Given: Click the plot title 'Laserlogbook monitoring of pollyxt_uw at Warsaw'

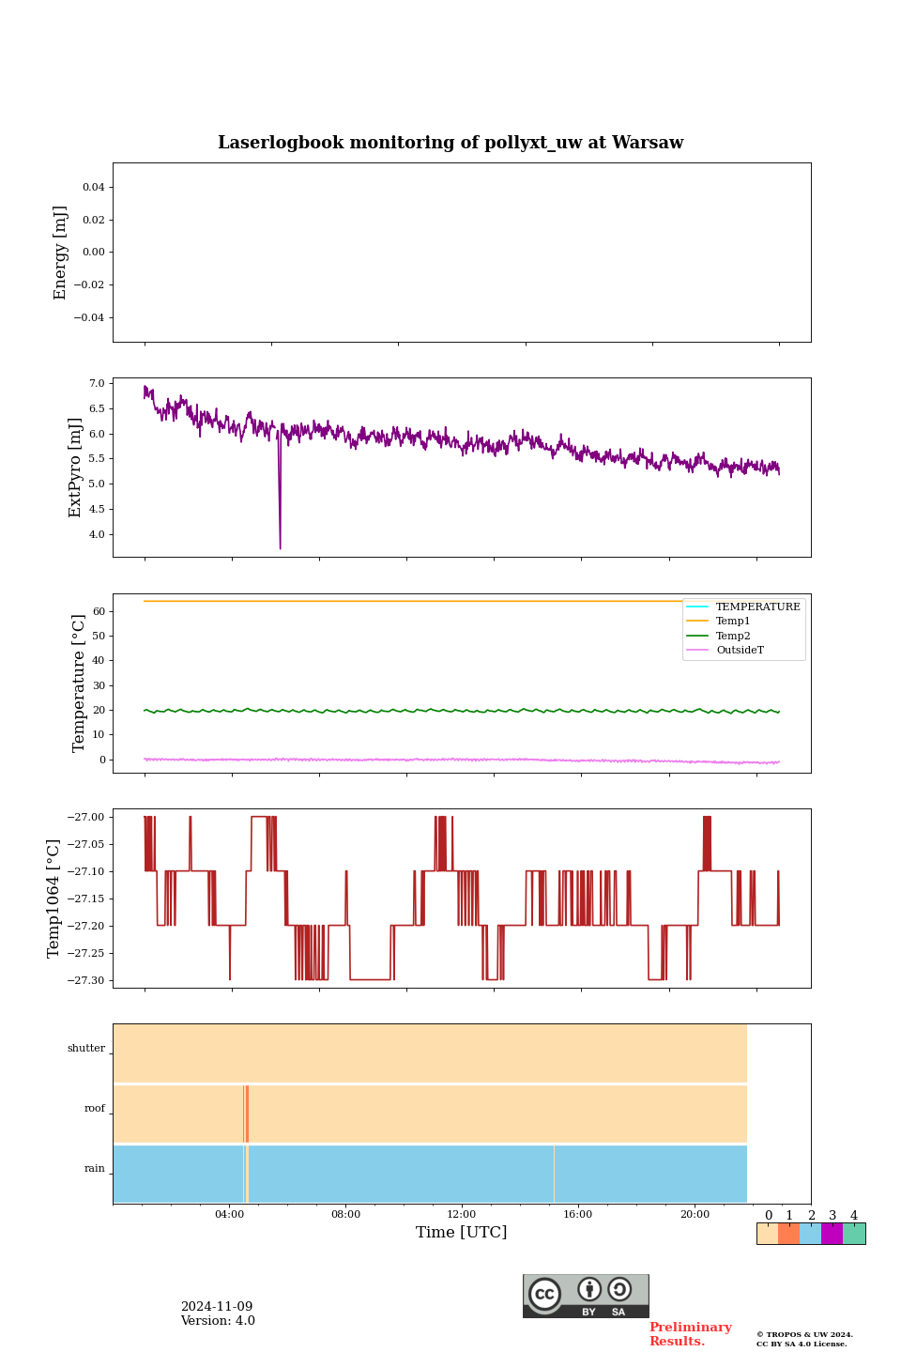Looking at the screenshot, I should click(x=450, y=143).
